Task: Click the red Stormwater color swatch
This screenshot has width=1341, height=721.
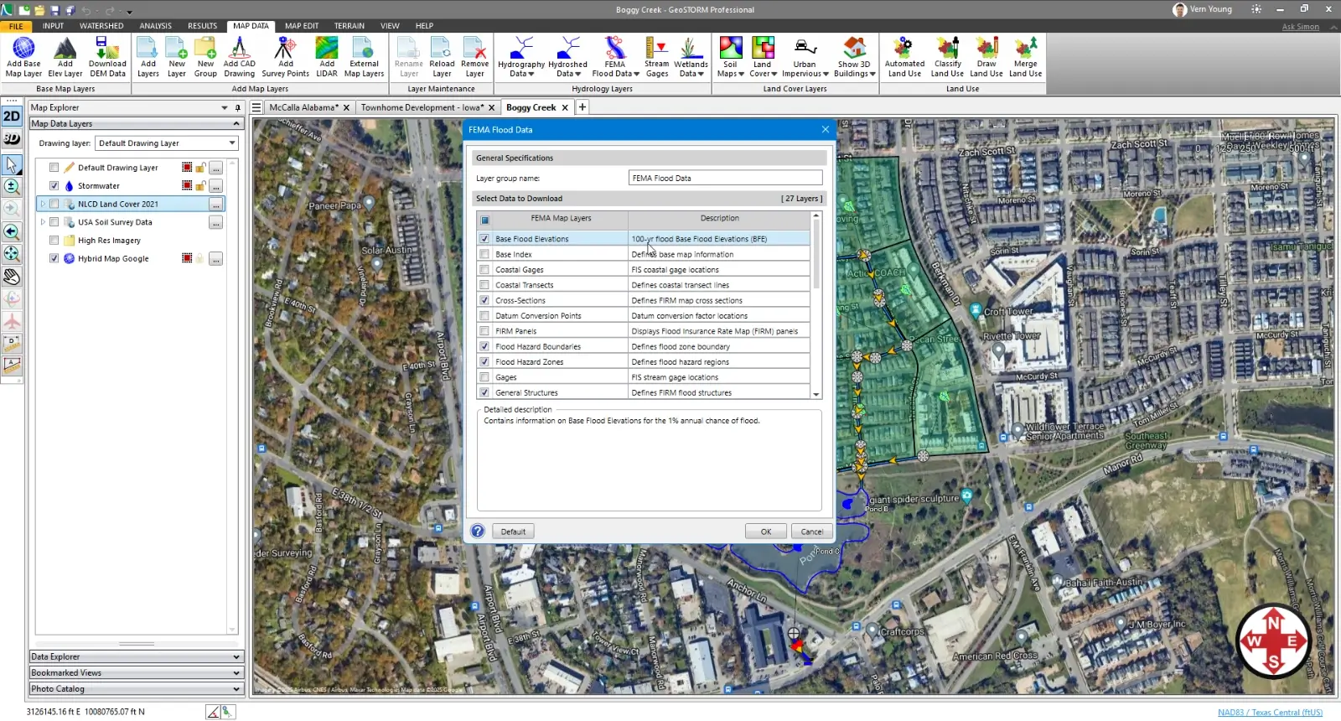Action: [x=187, y=186]
